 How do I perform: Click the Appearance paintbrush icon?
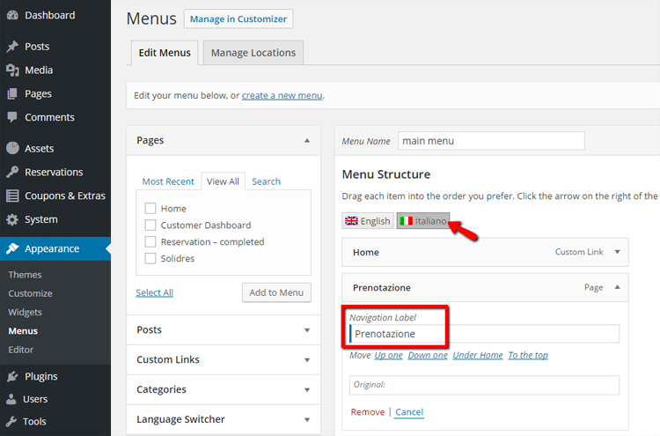point(12,248)
